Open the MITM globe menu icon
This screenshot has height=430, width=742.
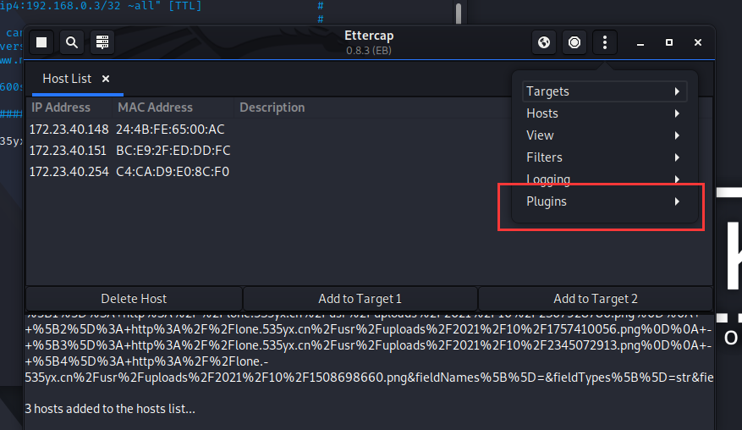coord(545,42)
